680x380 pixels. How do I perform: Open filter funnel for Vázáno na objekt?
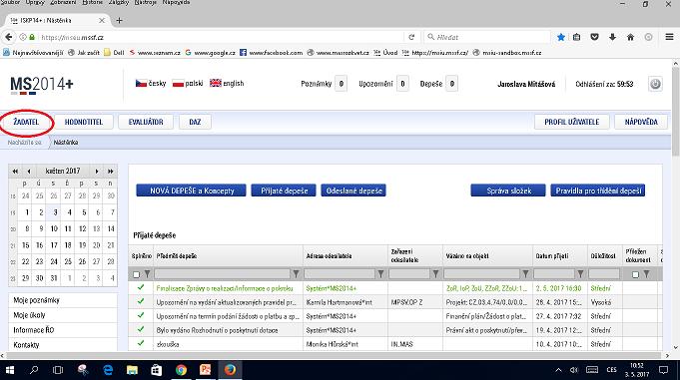point(525,274)
